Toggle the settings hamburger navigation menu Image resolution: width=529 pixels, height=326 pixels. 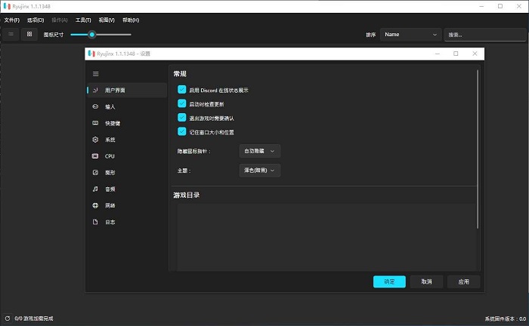[96, 74]
